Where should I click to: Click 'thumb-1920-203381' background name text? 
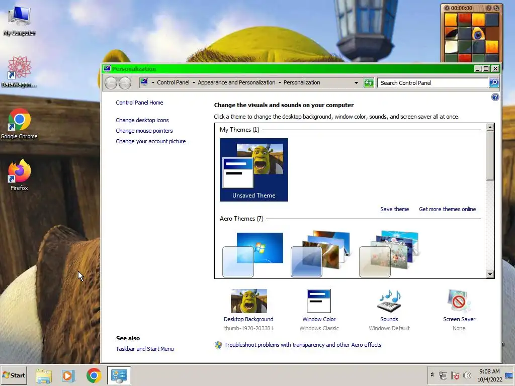(x=248, y=328)
